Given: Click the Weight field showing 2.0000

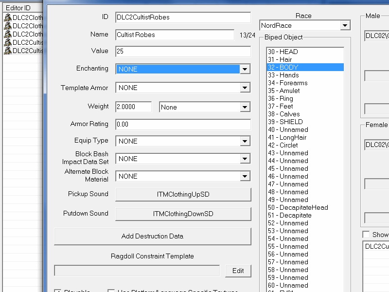Looking at the screenshot, I should (x=133, y=107).
